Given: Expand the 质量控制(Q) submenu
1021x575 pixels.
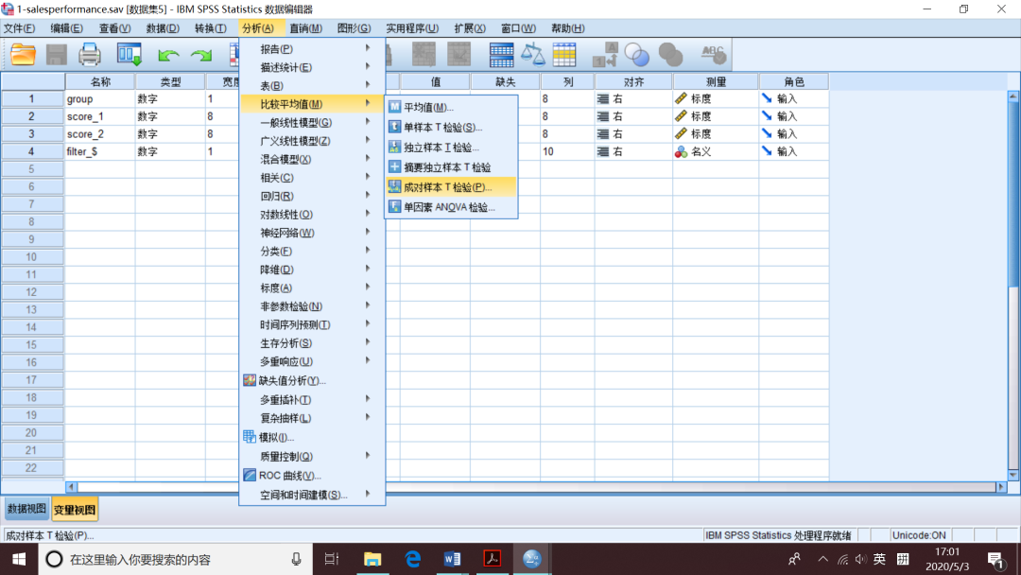Looking at the screenshot, I should point(313,457).
